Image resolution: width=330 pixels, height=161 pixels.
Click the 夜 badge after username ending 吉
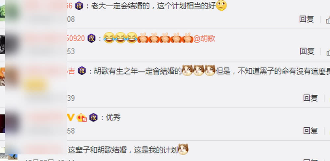tap(82, 71)
